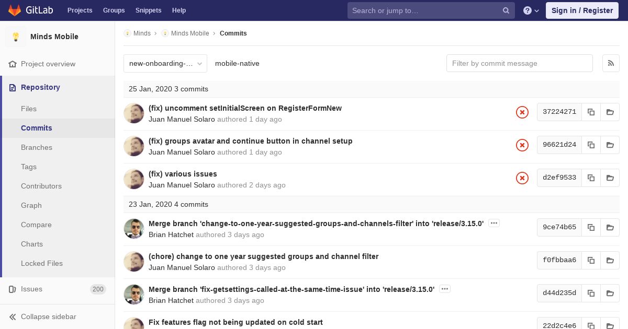
Task: Browse files at commit f0fbbaa6
Action: click(x=610, y=260)
